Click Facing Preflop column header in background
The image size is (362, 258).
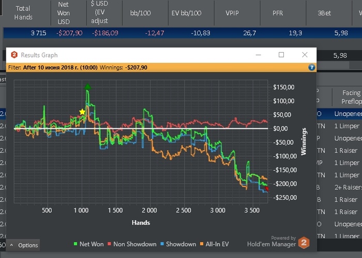point(351,97)
